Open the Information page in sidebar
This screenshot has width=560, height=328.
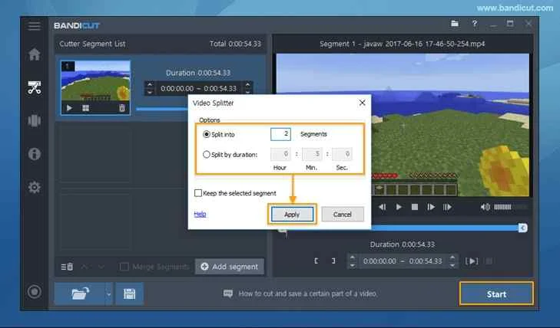coord(34,153)
